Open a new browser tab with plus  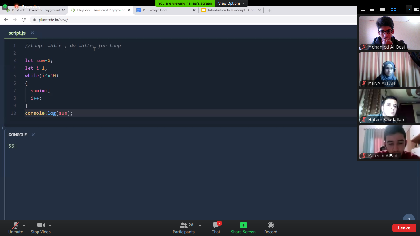point(270,10)
